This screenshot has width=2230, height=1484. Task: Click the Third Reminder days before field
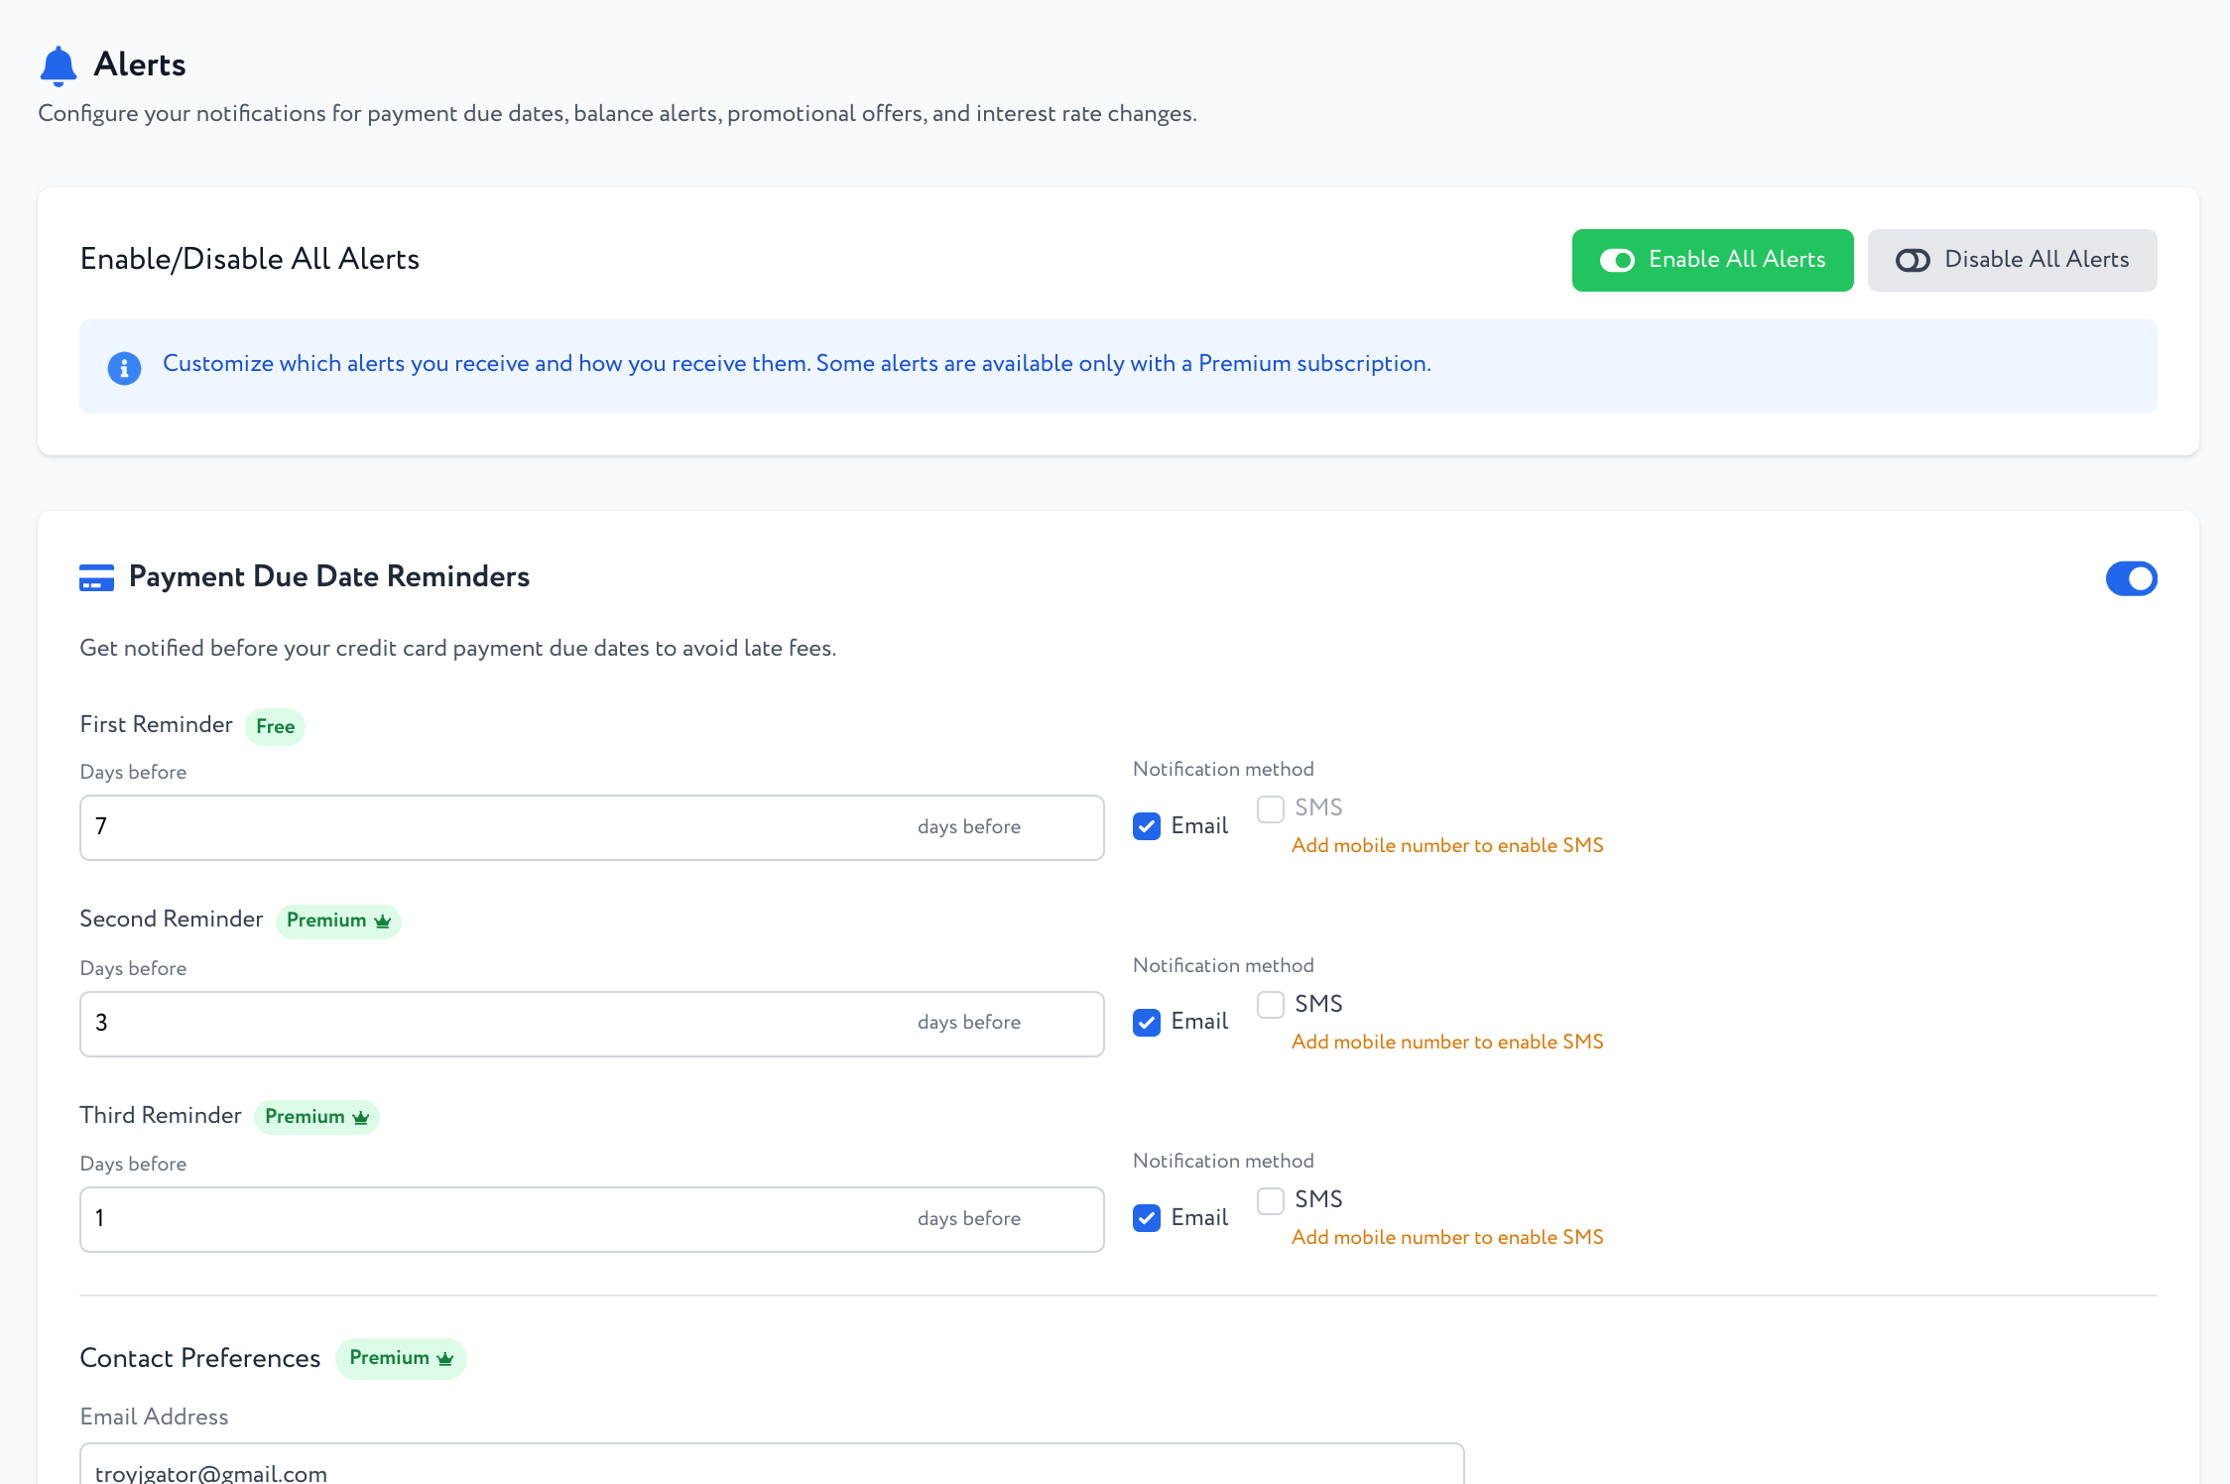[x=496, y=1219]
